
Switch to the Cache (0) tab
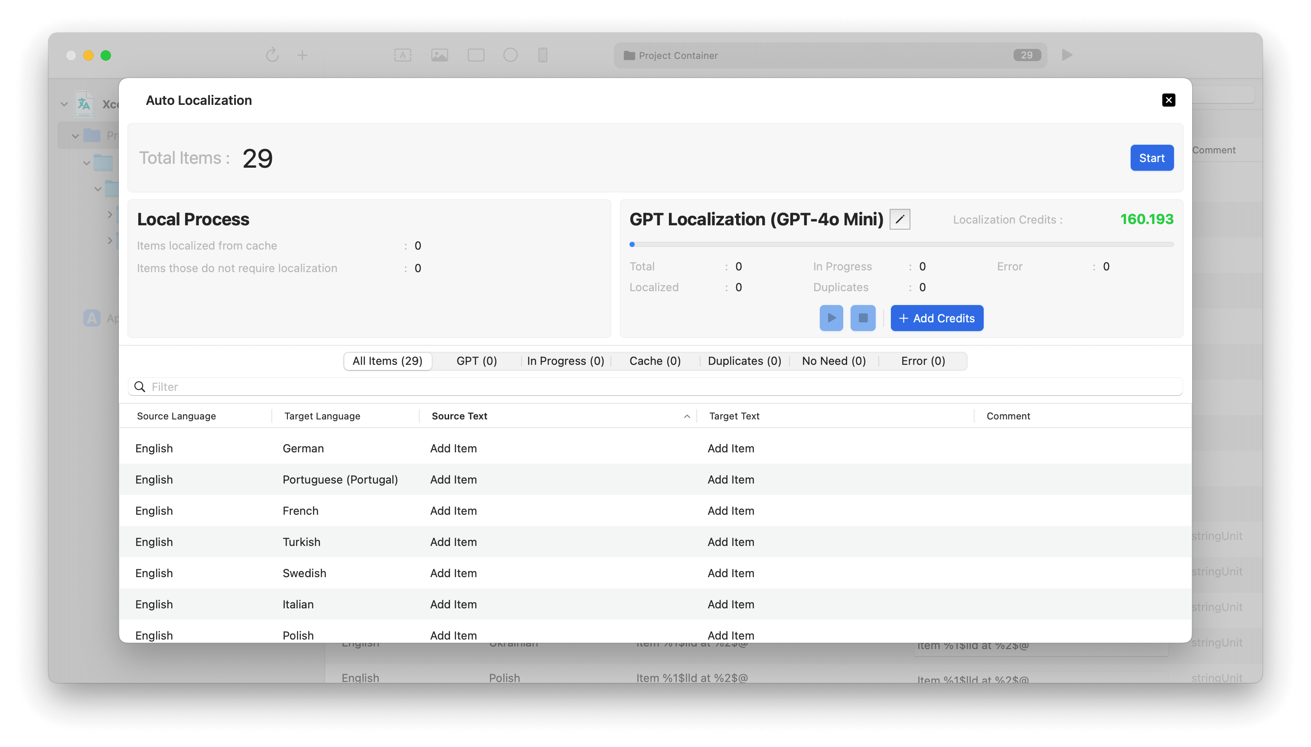(x=655, y=361)
